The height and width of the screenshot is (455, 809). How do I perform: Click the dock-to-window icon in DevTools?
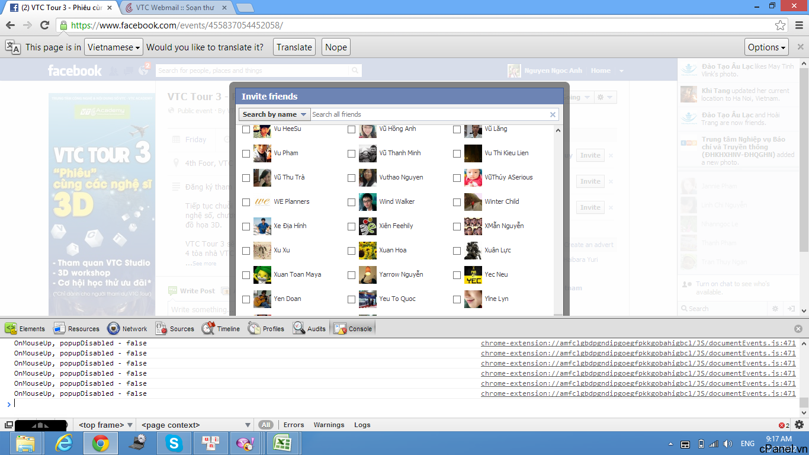tap(9, 425)
